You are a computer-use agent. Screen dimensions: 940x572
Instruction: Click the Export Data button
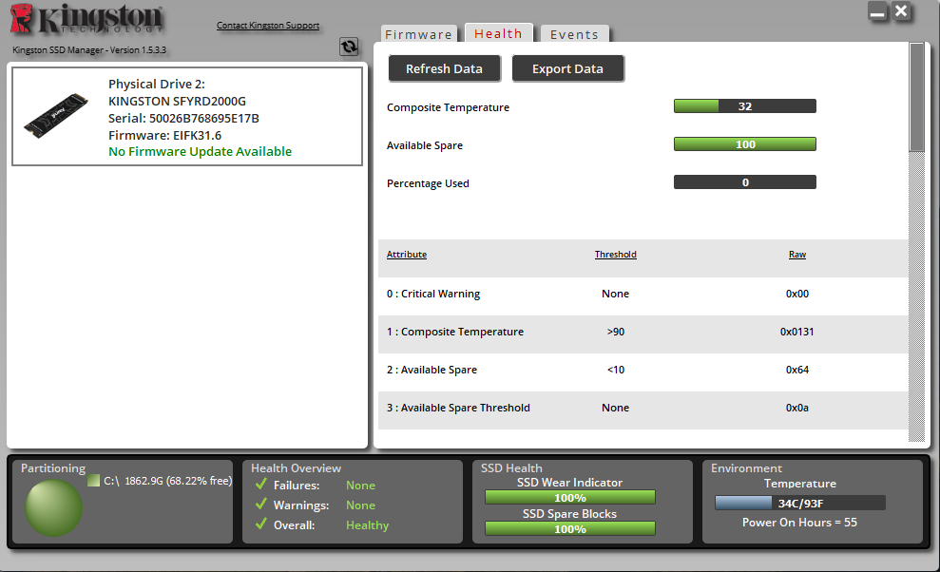pos(567,69)
